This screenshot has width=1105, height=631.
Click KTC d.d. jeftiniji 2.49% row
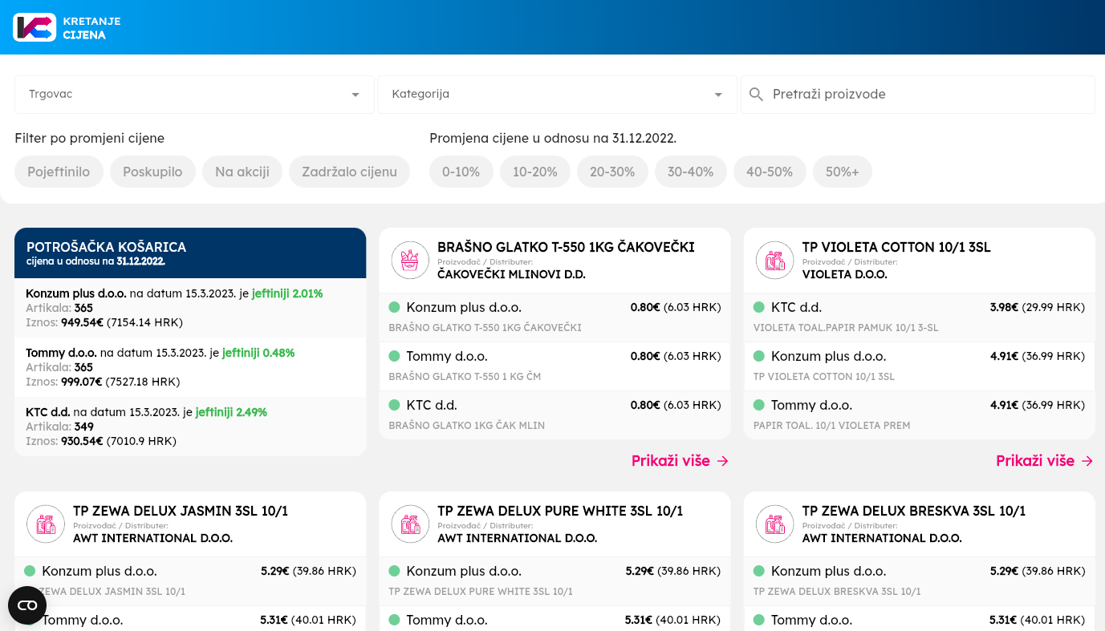190,427
